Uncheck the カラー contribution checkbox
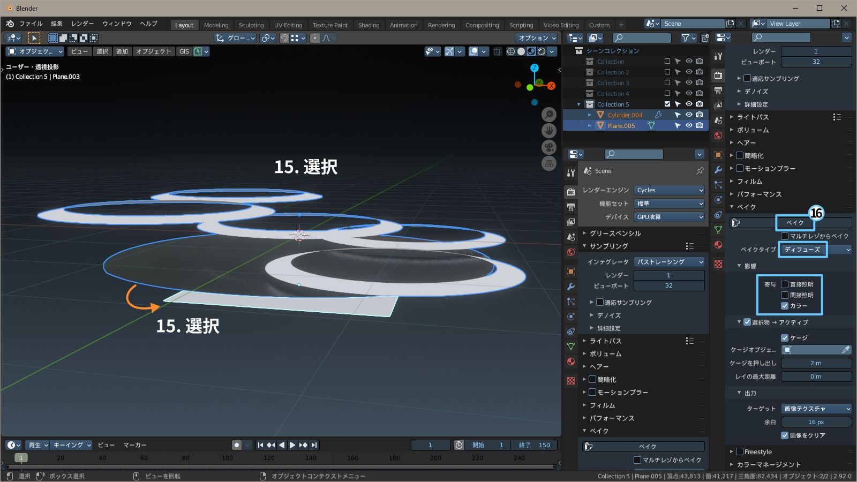The height and width of the screenshot is (482, 857). point(785,306)
